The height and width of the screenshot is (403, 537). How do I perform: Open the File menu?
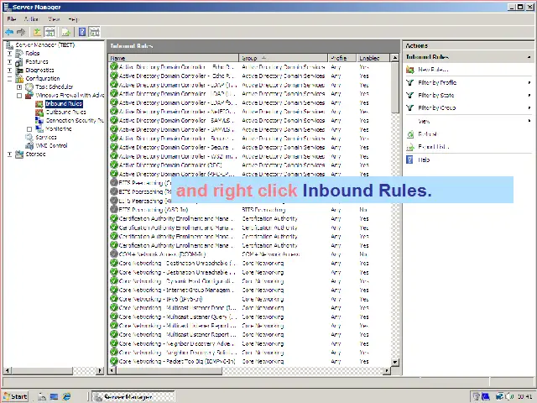11,19
